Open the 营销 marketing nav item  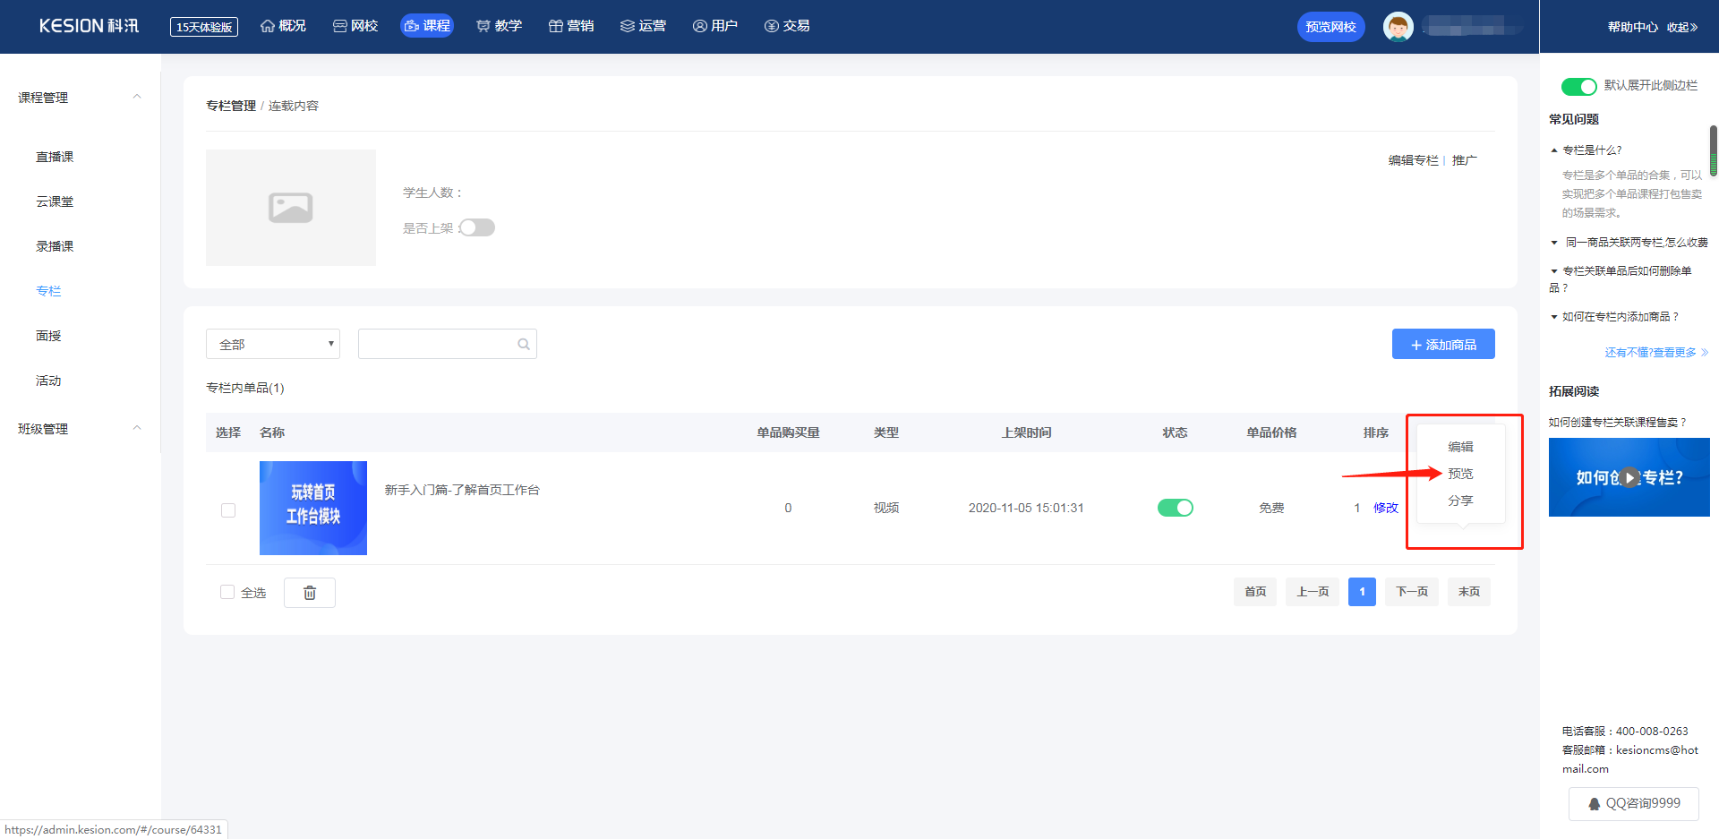pyautogui.click(x=571, y=26)
